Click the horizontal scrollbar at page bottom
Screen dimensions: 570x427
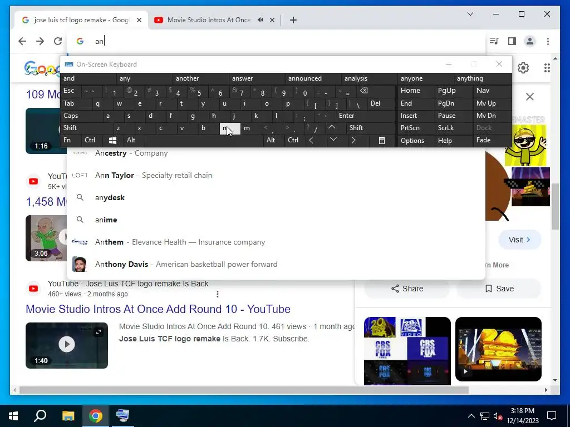(x=244, y=390)
